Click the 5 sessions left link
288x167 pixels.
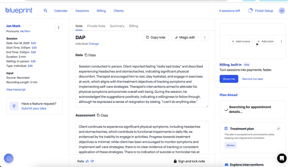229,11
